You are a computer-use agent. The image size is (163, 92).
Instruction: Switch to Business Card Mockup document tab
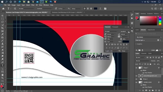click(67, 12)
